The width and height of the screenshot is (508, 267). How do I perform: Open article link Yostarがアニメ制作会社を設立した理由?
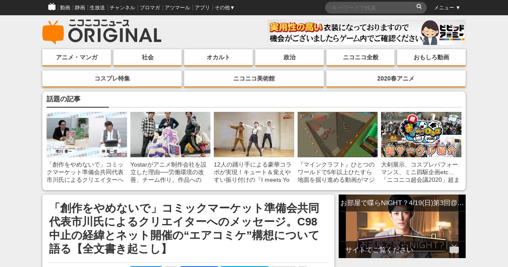(x=169, y=172)
